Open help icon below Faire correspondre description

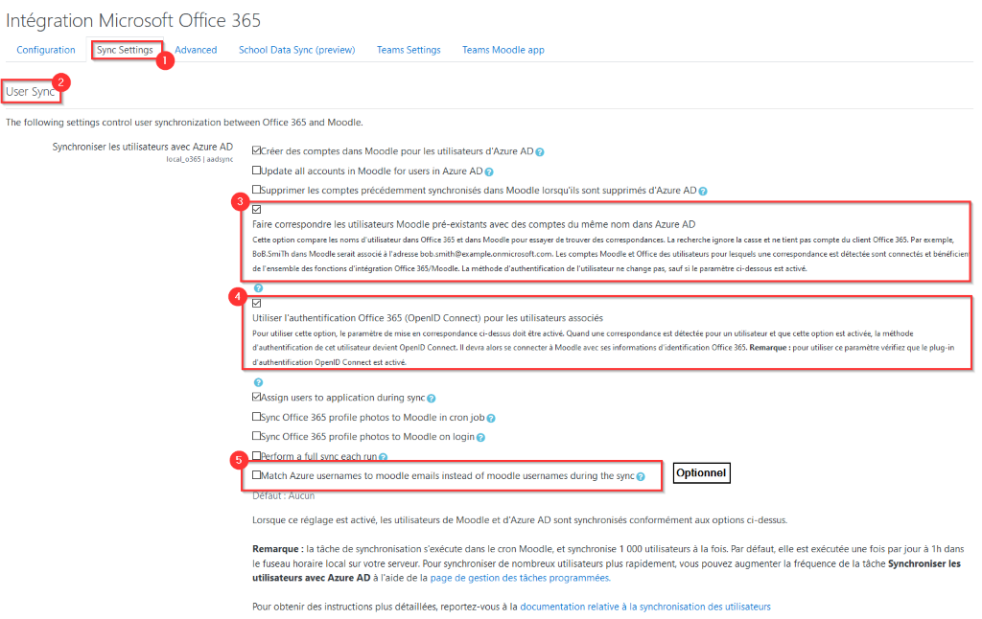click(x=258, y=288)
